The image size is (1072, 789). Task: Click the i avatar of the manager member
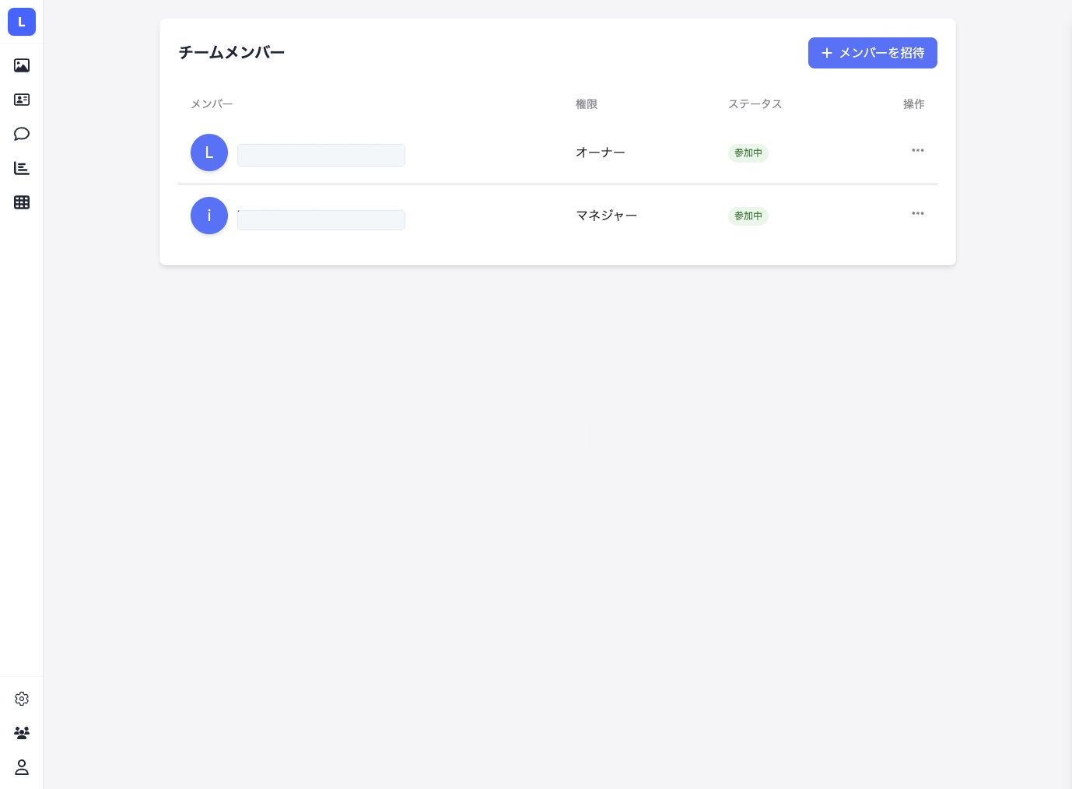[x=209, y=216]
